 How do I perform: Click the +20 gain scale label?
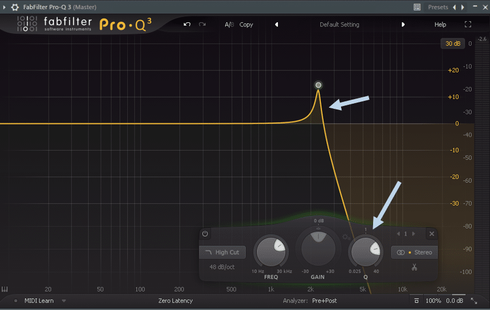(x=453, y=70)
